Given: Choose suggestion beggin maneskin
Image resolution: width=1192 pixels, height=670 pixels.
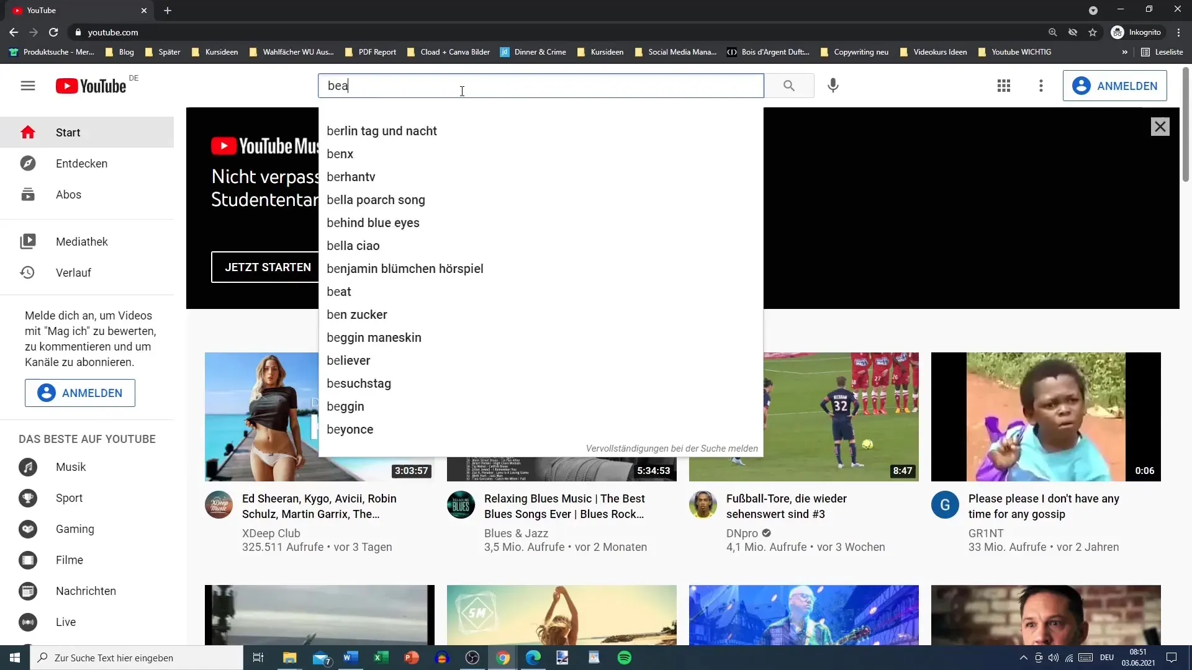Looking at the screenshot, I should (x=541, y=337).
